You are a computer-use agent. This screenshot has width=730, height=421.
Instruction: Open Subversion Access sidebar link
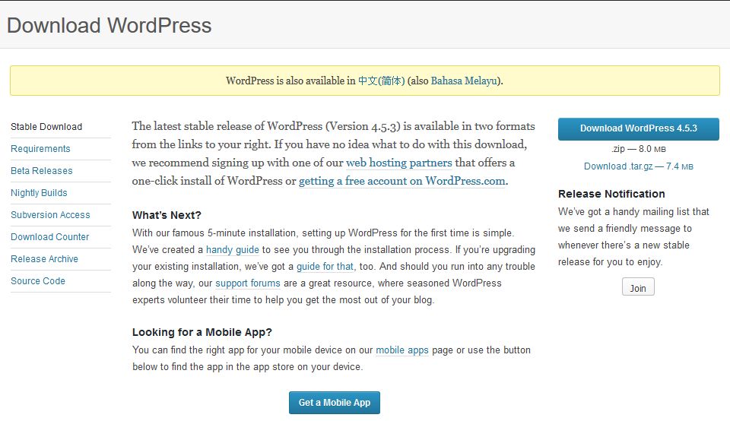(50, 215)
